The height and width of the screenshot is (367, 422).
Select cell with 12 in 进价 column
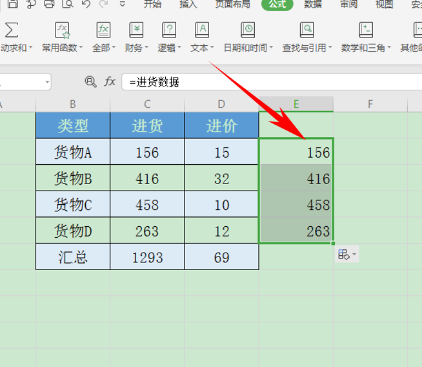[x=221, y=231]
